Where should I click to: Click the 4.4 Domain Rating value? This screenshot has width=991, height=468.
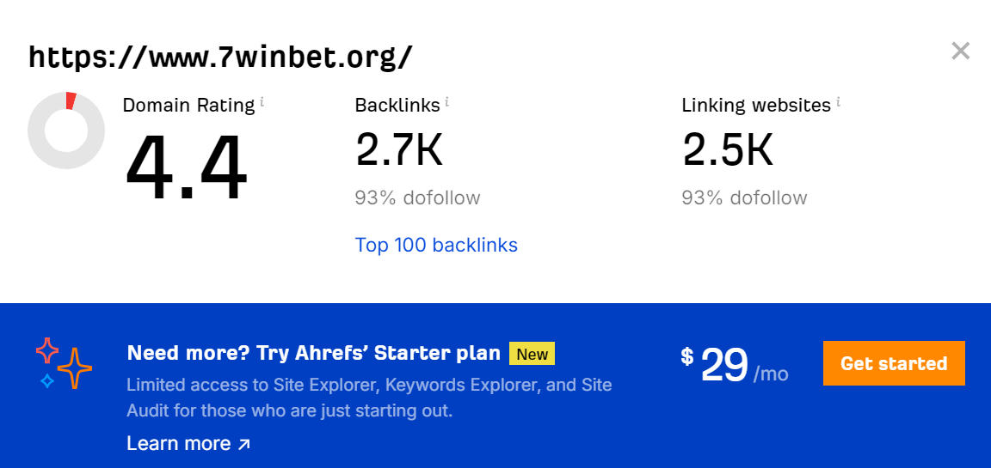tap(187, 168)
